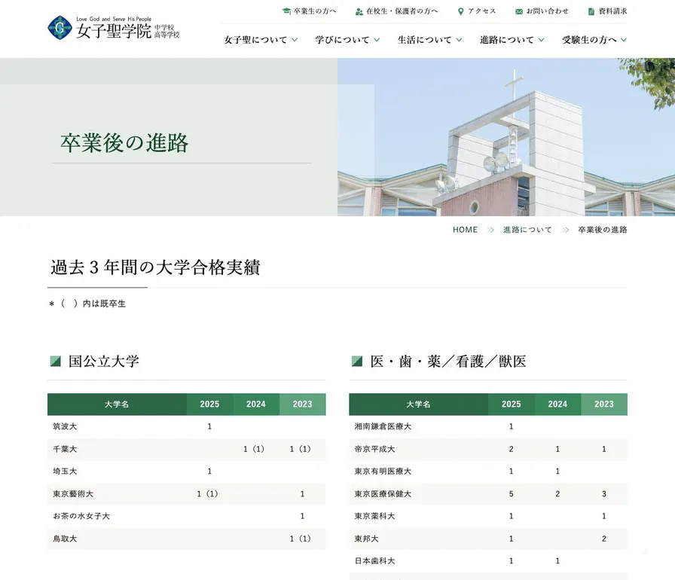The width and height of the screenshot is (675, 580).
Task: Expand the chevron next to 学びについて
Action: pos(377,40)
